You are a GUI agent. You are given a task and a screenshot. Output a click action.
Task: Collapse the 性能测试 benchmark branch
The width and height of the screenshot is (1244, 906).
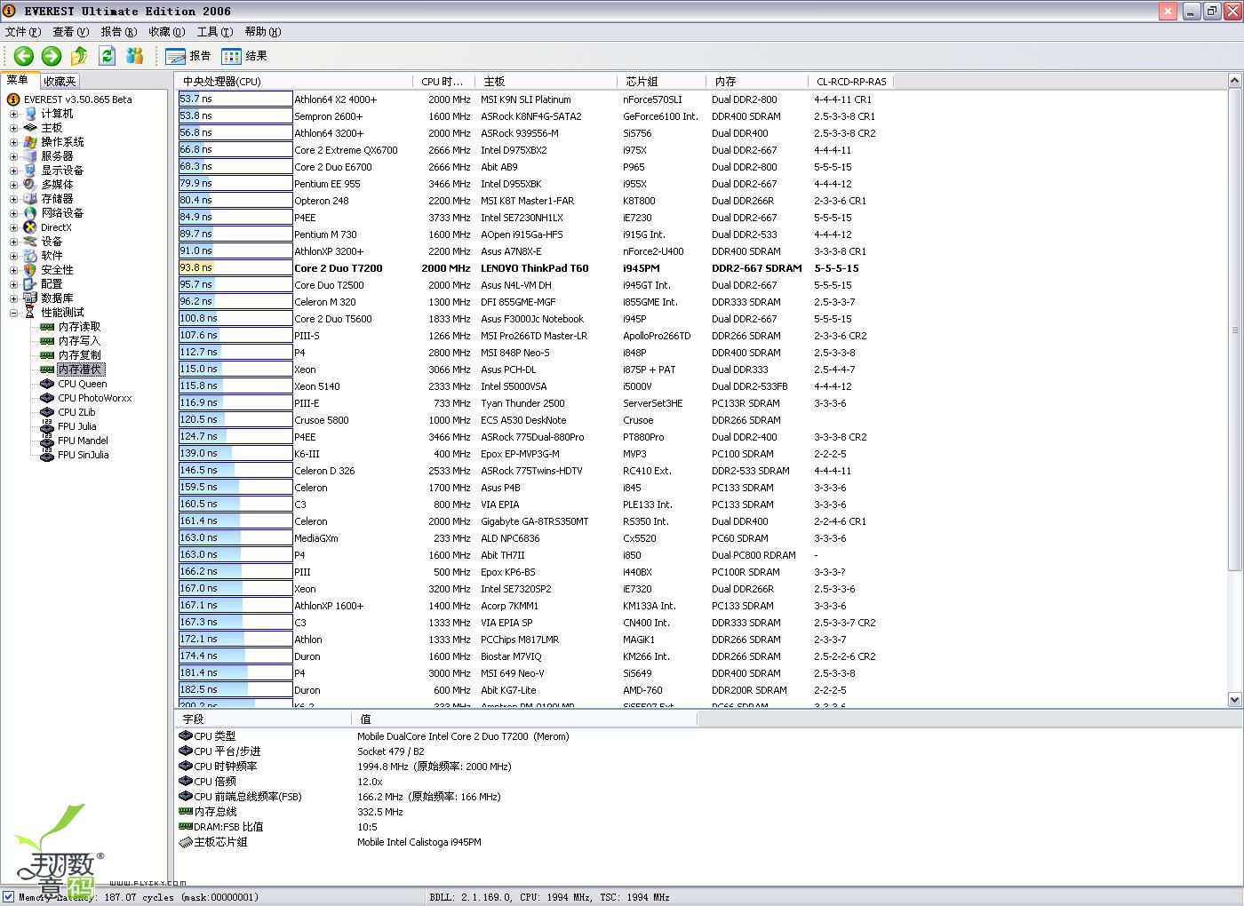tap(13, 313)
